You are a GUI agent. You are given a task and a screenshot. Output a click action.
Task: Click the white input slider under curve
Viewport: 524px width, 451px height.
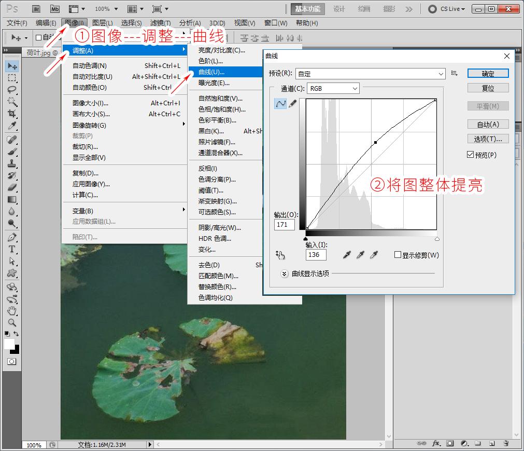tap(437, 239)
